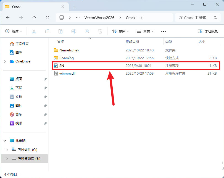Click the Crack breadcrumb segment
The image size is (224, 178).
tap(131, 18)
